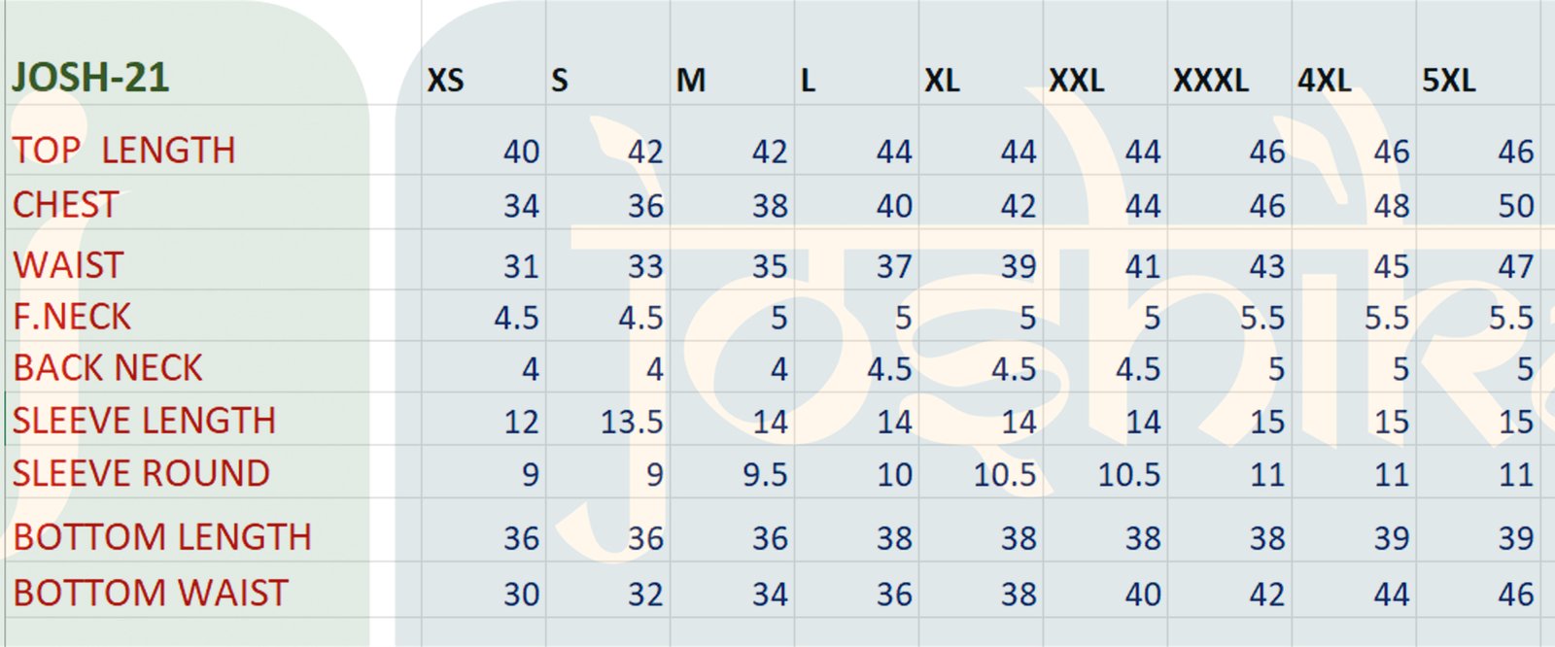This screenshot has width=1555, height=647.
Task: Click the chest value 50 cell
Action: pyautogui.click(x=1515, y=206)
